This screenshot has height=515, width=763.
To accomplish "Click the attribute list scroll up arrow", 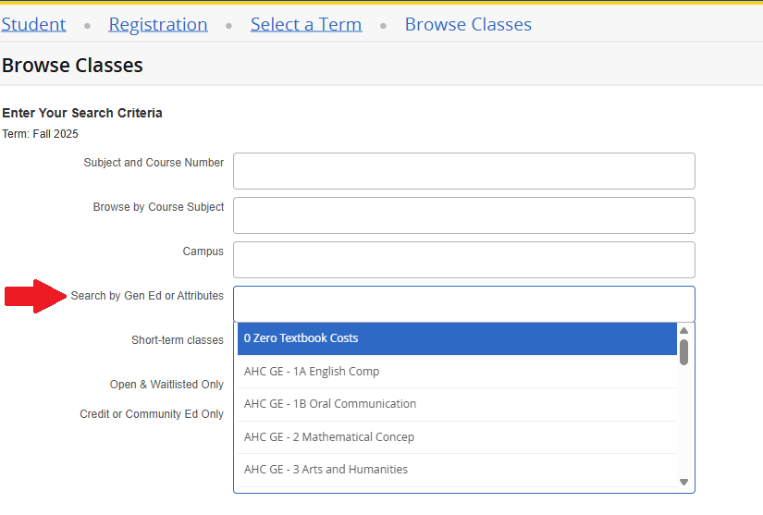I will click(x=684, y=331).
